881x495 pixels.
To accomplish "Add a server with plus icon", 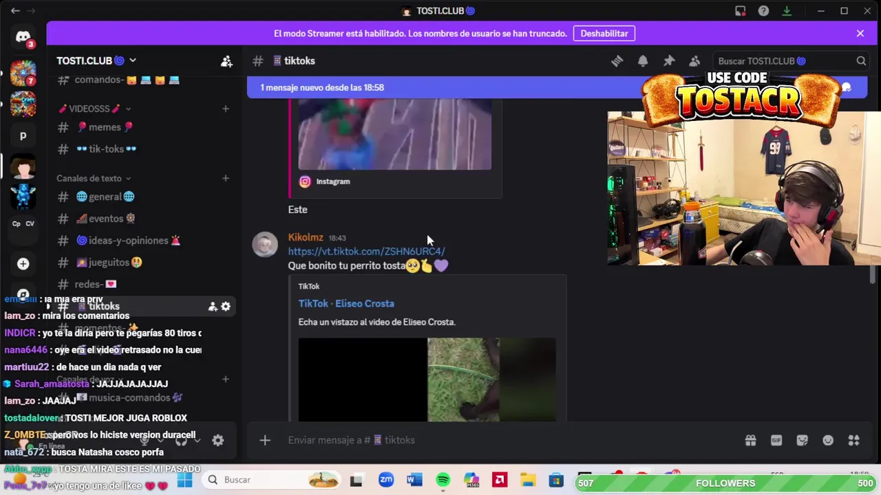I will click(23, 264).
